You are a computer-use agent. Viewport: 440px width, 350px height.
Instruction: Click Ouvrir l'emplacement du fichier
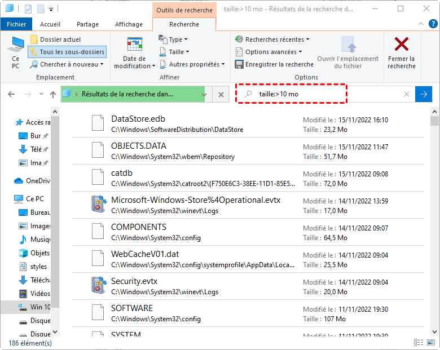(x=347, y=53)
